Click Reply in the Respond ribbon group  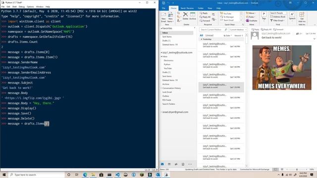204,13
